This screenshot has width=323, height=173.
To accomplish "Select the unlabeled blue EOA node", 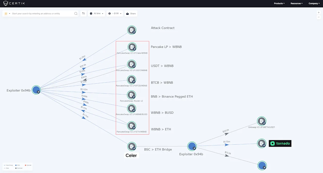I will pos(262,166).
